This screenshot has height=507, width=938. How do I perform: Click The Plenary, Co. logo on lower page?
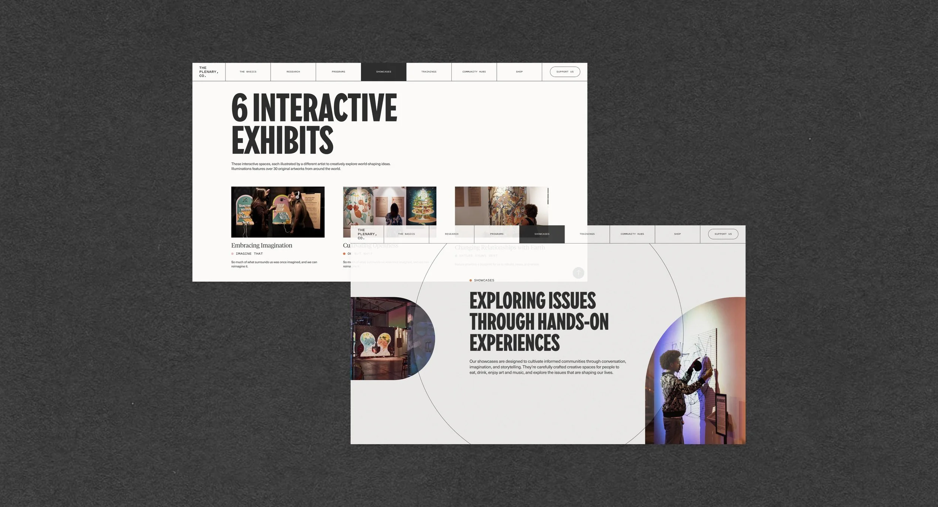[x=367, y=234]
